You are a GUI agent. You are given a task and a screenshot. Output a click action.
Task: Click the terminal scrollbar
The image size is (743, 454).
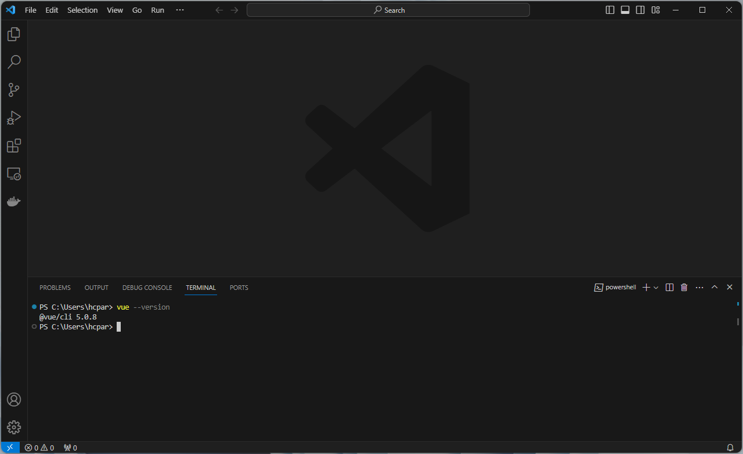[x=738, y=322]
